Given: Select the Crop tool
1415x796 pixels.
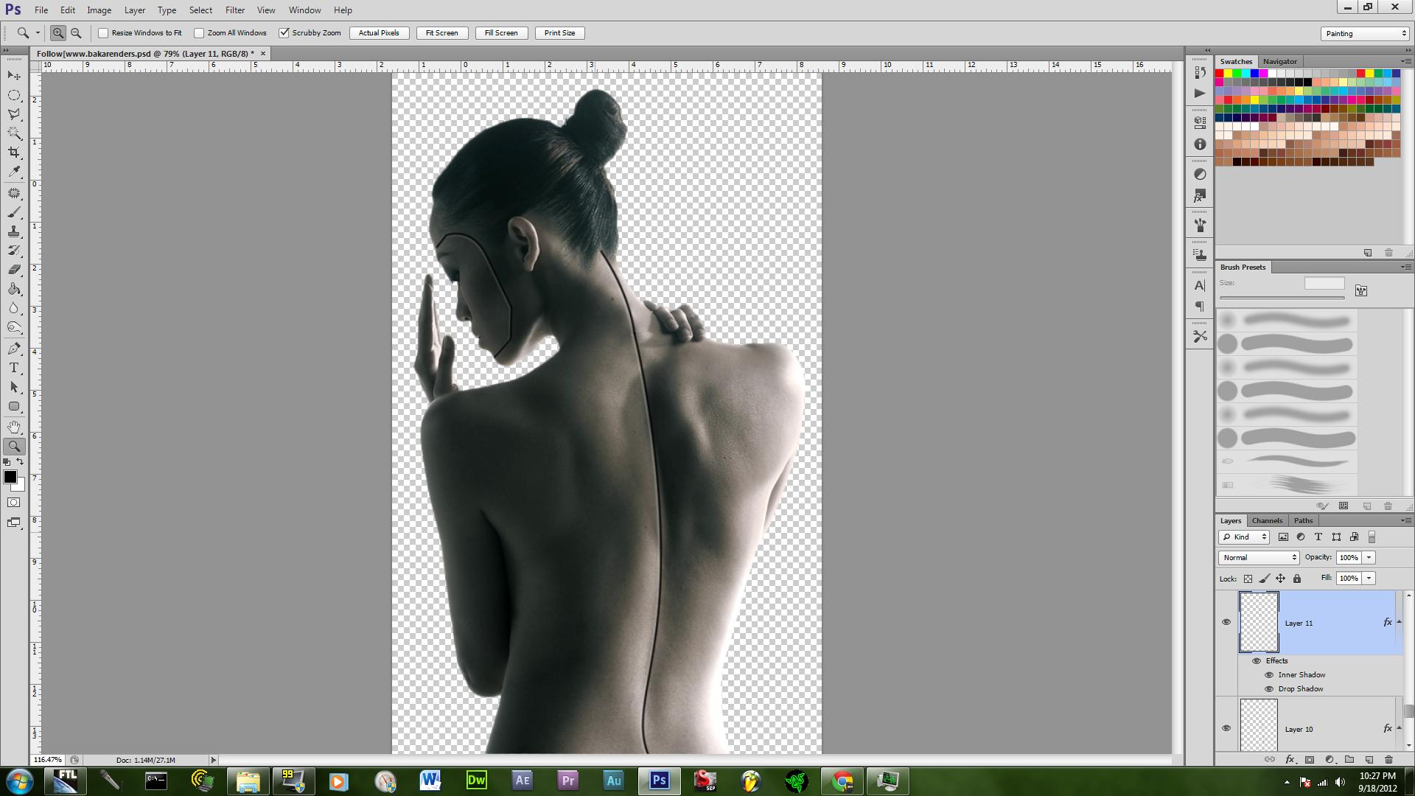Looking at the screenshot, I should tap(14, 153).
